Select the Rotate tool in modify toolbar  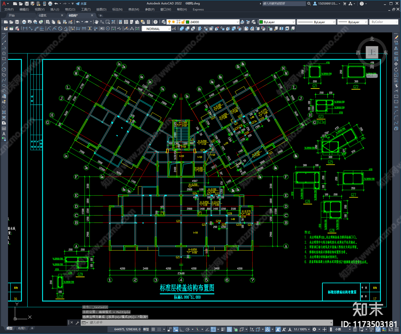(x=396, y=70)
